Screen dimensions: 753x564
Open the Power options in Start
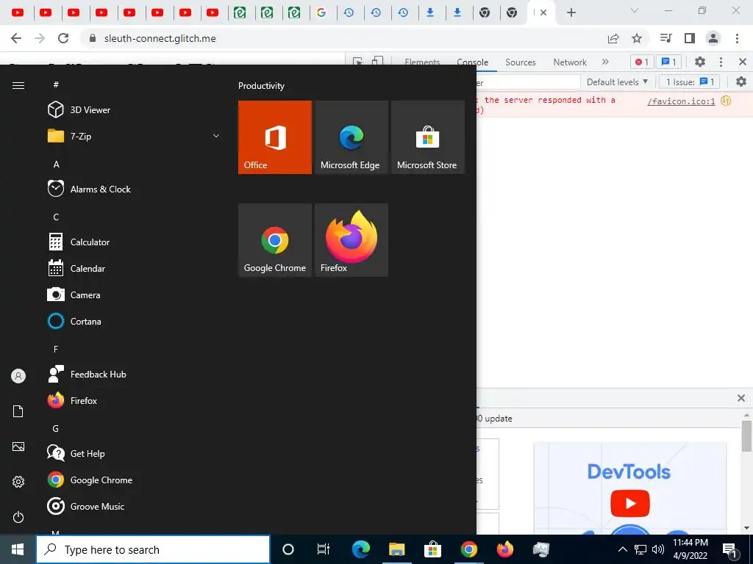click(x=18, y=517)
